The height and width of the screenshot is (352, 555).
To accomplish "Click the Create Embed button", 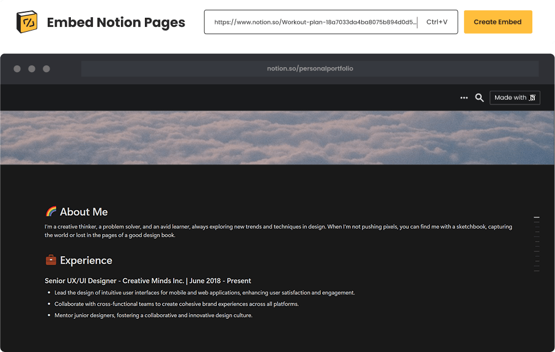I will tap(498, 22).
